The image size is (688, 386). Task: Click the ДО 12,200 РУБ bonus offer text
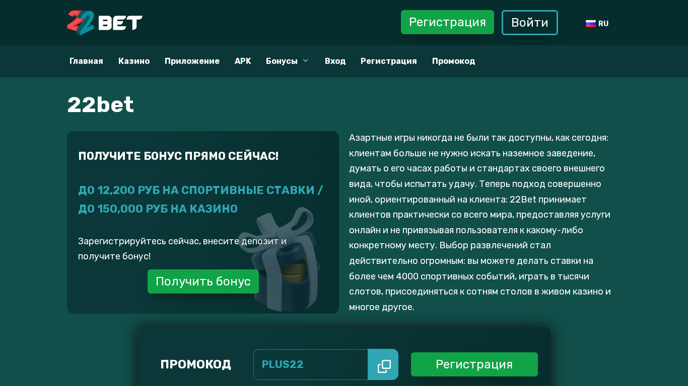pyautogui.click(x=200, y=199)
